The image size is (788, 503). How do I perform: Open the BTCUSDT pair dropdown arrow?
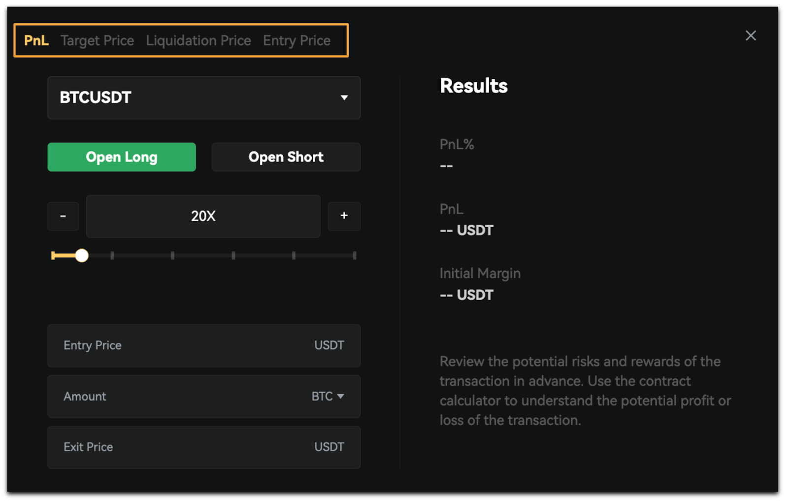344,98
